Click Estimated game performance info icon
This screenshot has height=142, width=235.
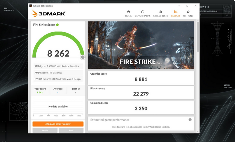tap(190, 120)
